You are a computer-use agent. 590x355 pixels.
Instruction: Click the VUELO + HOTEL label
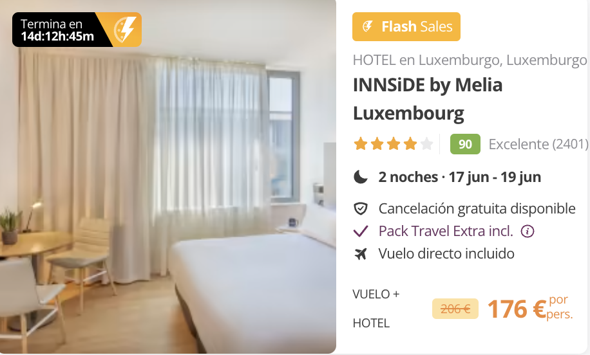pos(376,309)
